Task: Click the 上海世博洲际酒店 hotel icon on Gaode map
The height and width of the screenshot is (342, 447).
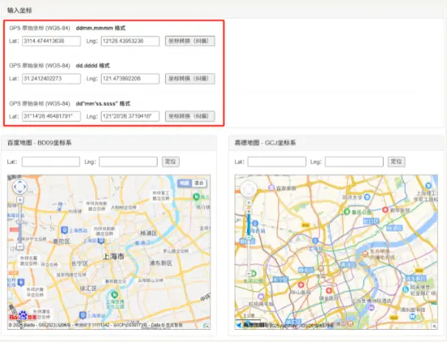Action: click(371, 307)
